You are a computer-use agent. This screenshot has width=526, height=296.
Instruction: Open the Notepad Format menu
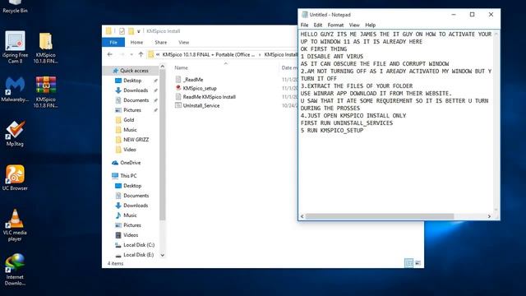coord(335,25)
